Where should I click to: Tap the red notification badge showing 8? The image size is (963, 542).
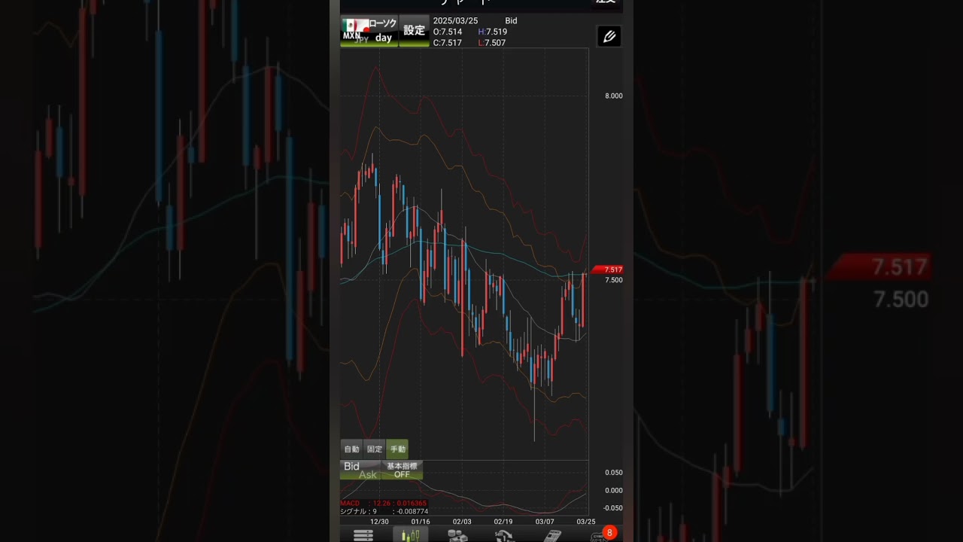609,533
